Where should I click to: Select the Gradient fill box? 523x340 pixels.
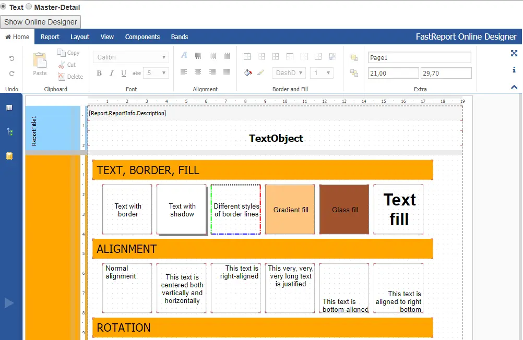(x=290, y=209)
